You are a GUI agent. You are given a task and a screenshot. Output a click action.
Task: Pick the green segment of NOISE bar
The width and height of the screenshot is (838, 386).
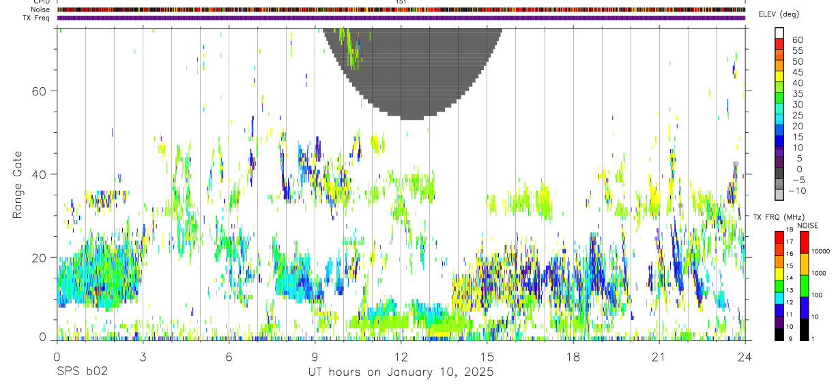click(x=803, y=286)
